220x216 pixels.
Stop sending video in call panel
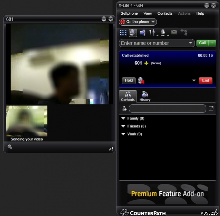tap(141, 80)
